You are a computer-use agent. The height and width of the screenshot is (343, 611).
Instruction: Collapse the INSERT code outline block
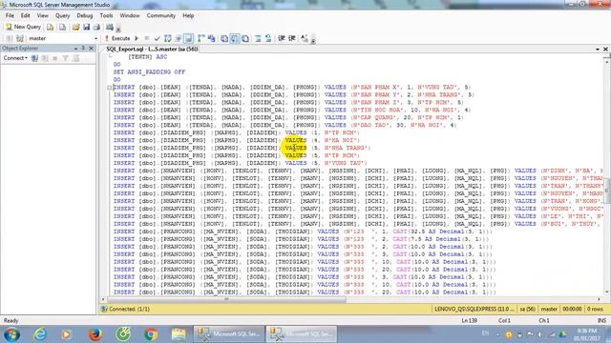coord(110,88)
